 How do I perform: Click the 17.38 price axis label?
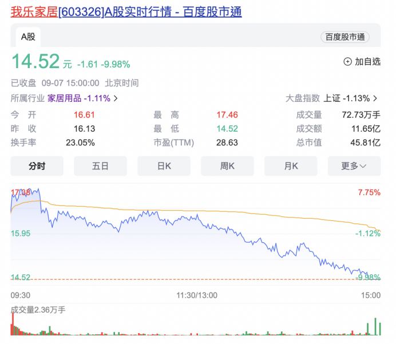(21, 192)
